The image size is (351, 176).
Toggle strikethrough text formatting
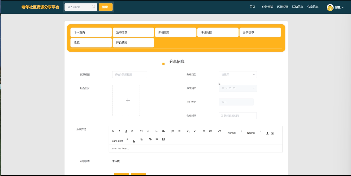132,131
